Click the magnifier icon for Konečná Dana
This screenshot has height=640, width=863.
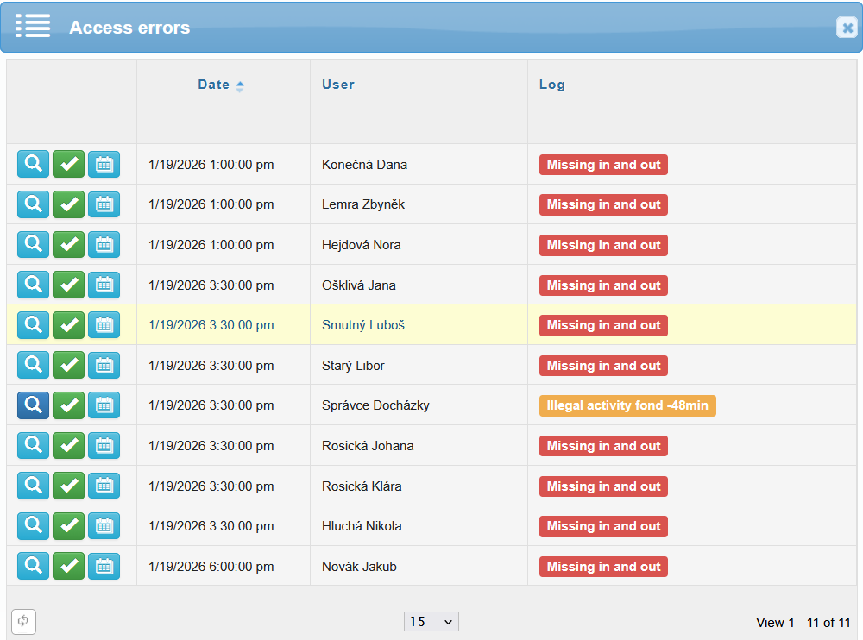click(x=33, y=164)
